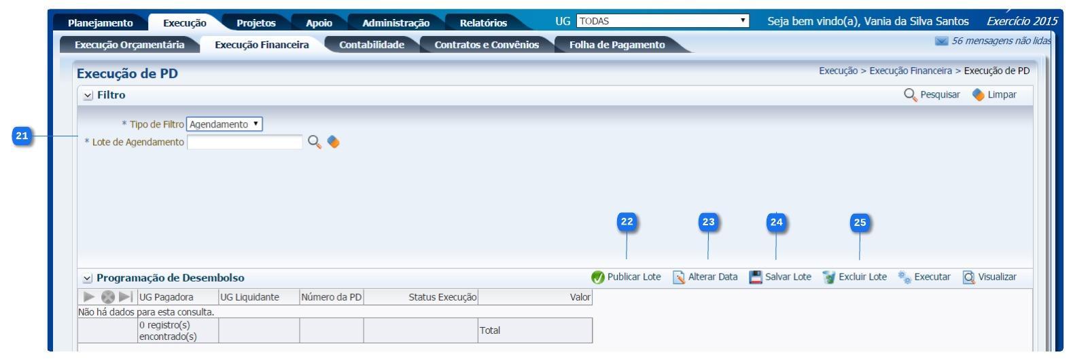This screenshot has width=1071, height=363.
Task: Click the Excluir Lote trash icon
Action: (828, 278)
